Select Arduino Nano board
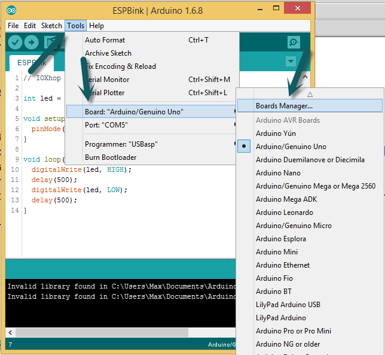385x355 pixels. coord(310,173)
